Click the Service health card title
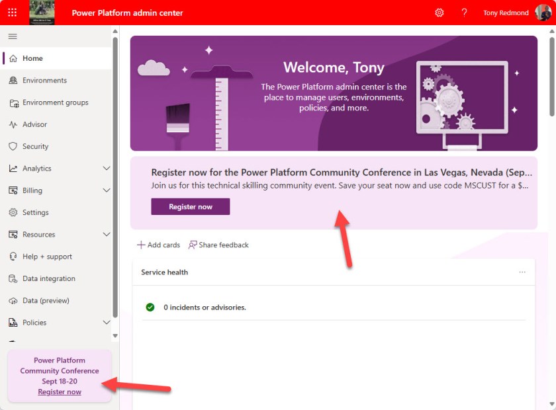 165,272
